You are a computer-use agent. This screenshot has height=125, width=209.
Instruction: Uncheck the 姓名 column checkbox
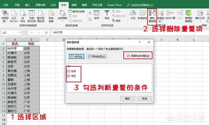[x=69, y=71]
